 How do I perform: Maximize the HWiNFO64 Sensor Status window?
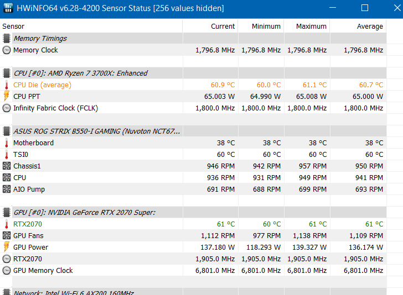(x=365, y=8)
